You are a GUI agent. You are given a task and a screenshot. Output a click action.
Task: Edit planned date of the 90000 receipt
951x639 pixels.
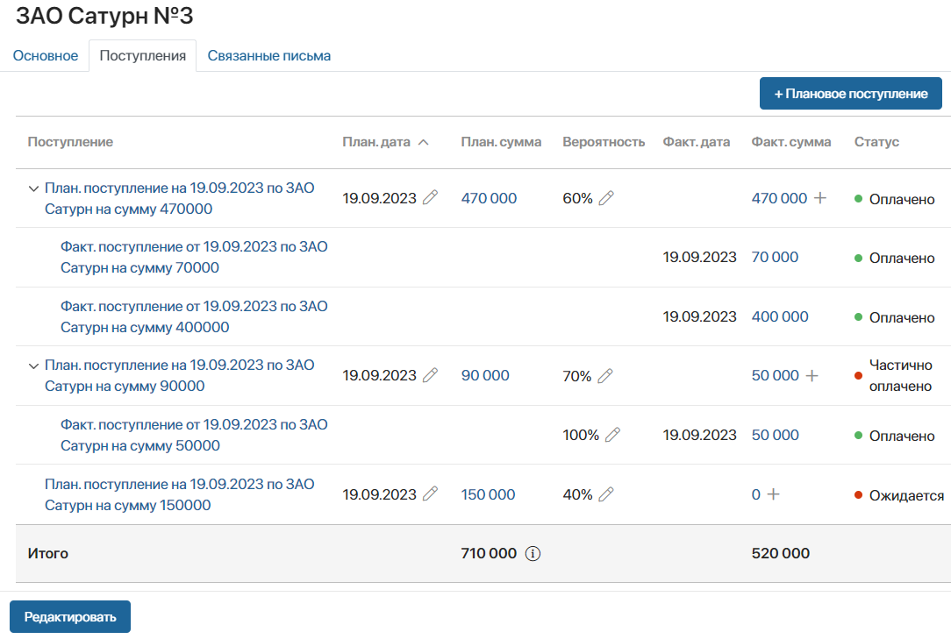[430, 375]
